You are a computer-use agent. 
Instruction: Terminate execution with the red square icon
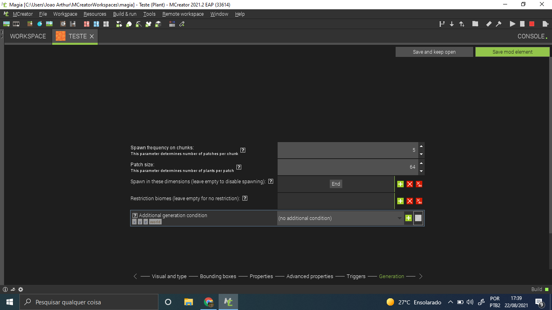(x=532, y=24)
